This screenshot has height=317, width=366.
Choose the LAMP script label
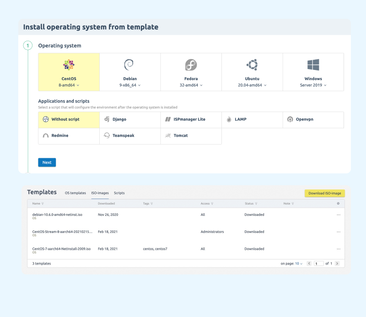241,119
